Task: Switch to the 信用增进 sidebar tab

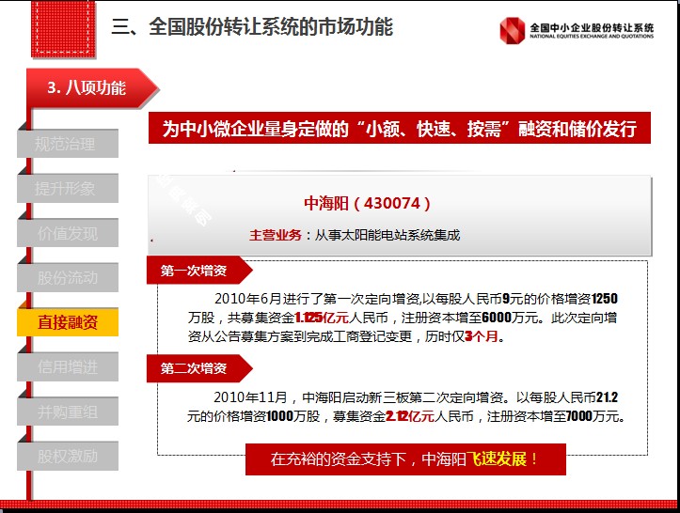Action: tap(68, 366)
